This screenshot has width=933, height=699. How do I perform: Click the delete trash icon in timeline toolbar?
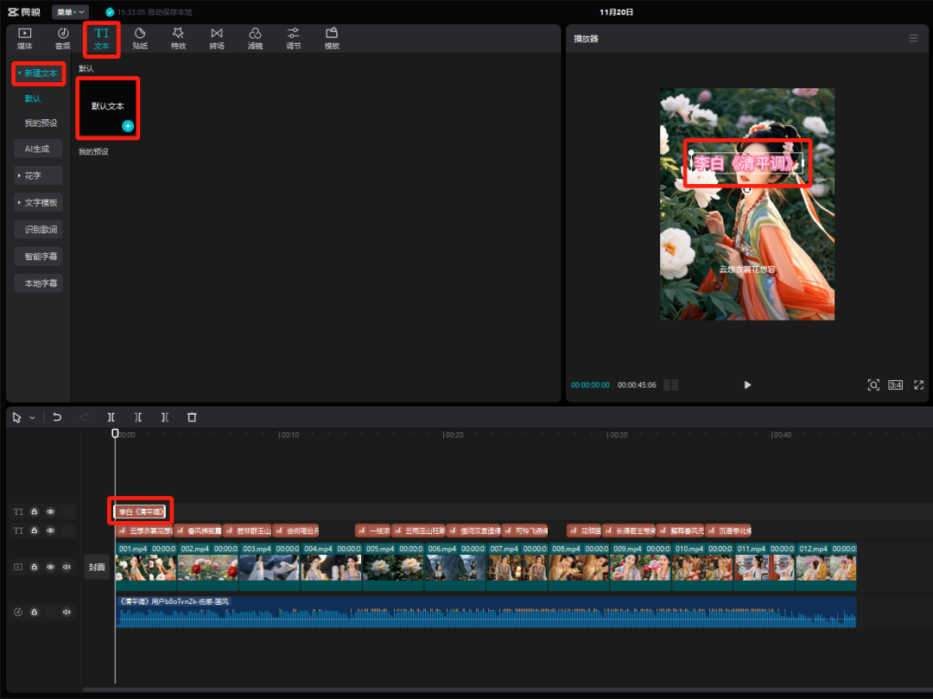192,417
